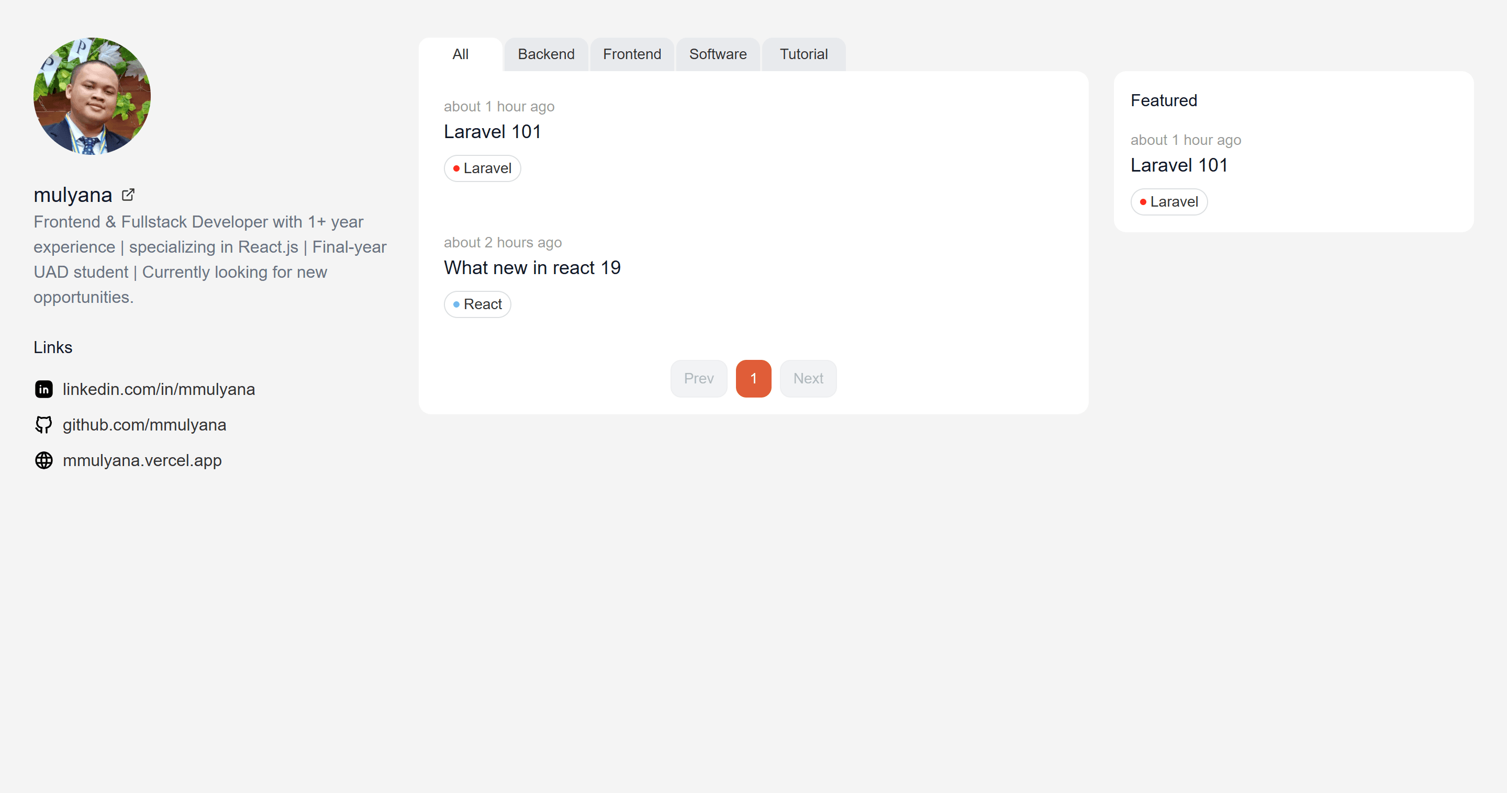Select page 1 in pagination
Image resolution: width=1507 pixels, height=793 pixels.
(x=754, y=379)
